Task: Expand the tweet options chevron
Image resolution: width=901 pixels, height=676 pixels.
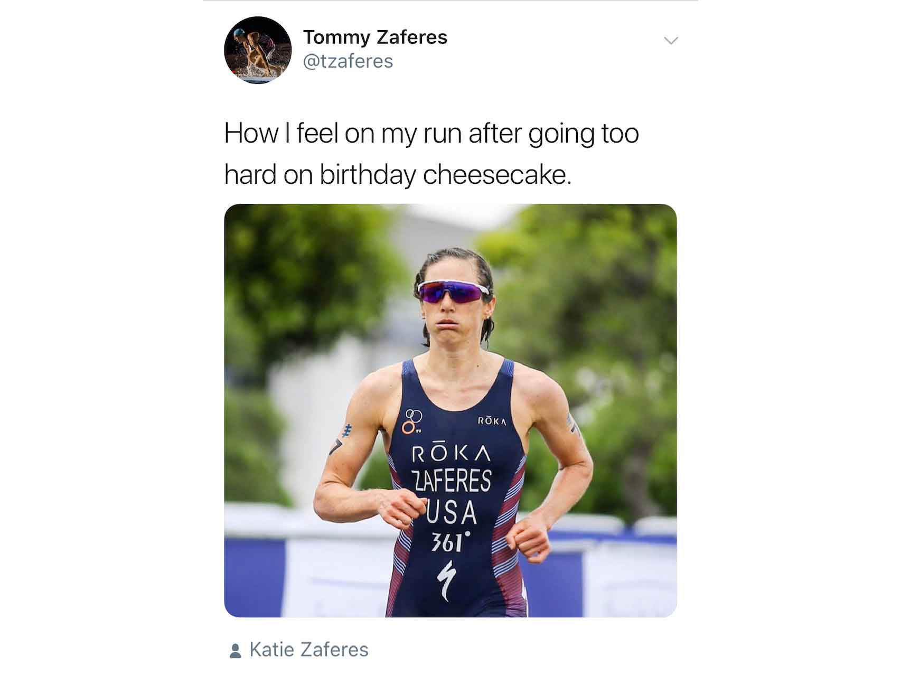Action: pos(671,41)
